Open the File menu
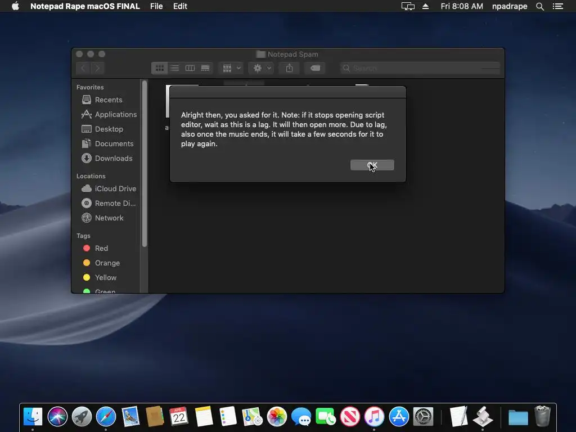Image resolution: width=576 pixels, height=432 pixels. pos(156,6)
